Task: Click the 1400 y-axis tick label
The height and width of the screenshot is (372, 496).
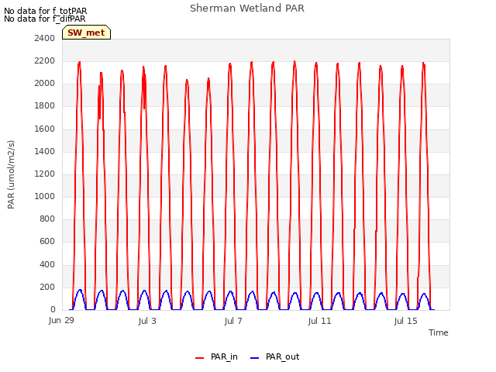Action: coord(45,151)
